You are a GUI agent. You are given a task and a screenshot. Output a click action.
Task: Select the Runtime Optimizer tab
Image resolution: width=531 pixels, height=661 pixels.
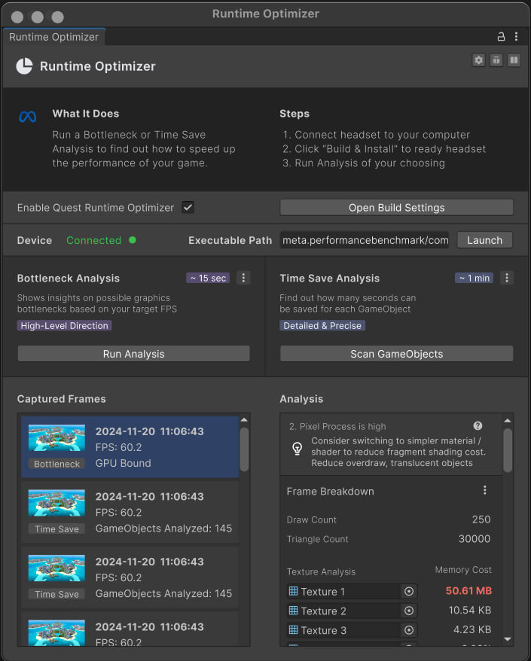tap(53, 37)
